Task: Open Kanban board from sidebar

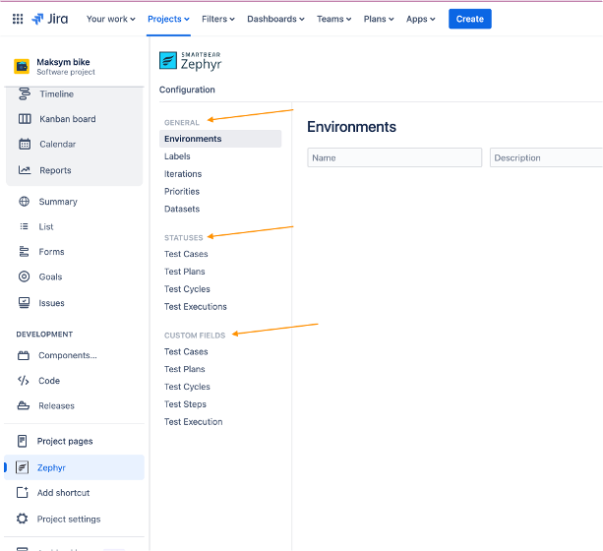Action: pyautogui.click(x=67, y=119)
